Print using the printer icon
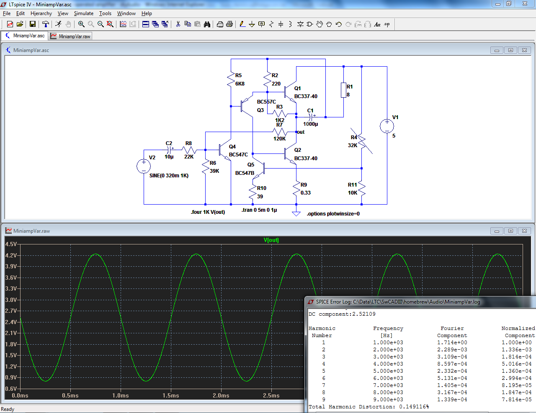This screenshot has height=413, width=536. pyautogui.click(x=229, y=24)
